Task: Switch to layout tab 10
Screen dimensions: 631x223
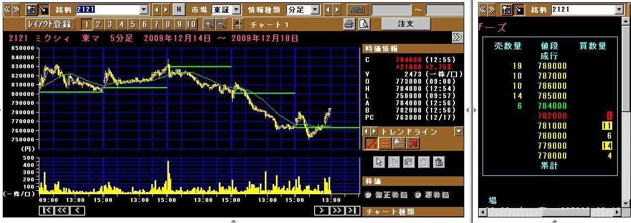Action: coord(191,24)
